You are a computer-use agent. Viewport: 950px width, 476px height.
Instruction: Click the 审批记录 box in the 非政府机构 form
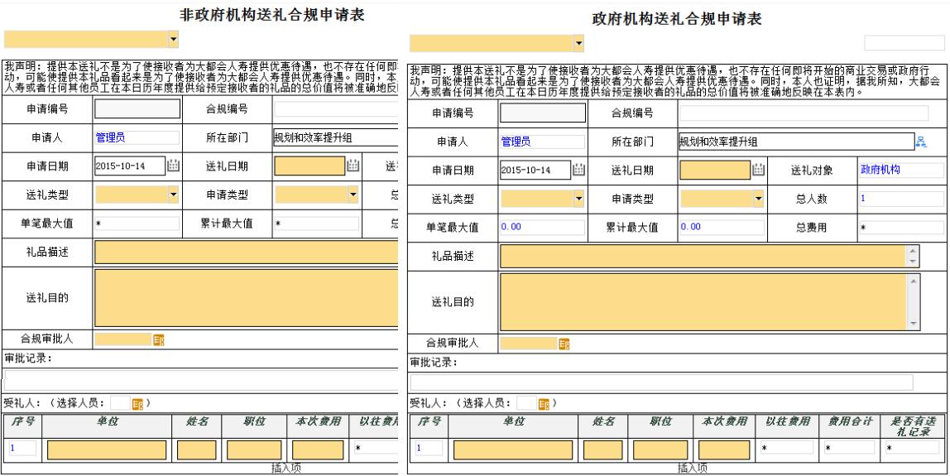pos(201,379)
